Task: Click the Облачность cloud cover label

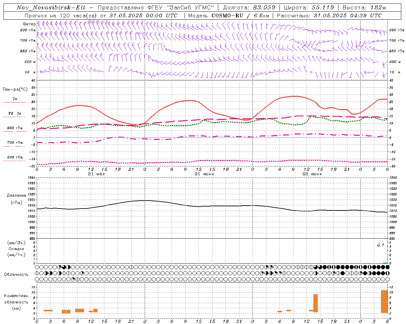Action: [x=16, y=274]
